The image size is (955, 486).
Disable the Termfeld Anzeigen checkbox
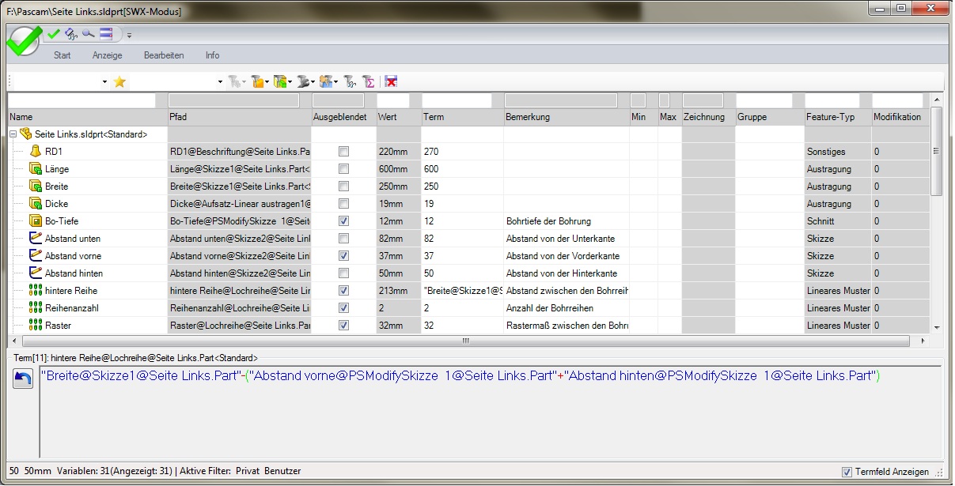click(x=847, y=472)
